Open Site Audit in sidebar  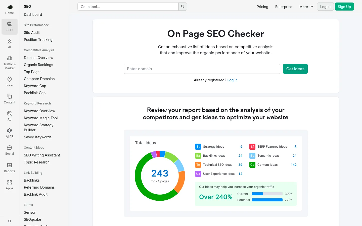pos(32,33)
